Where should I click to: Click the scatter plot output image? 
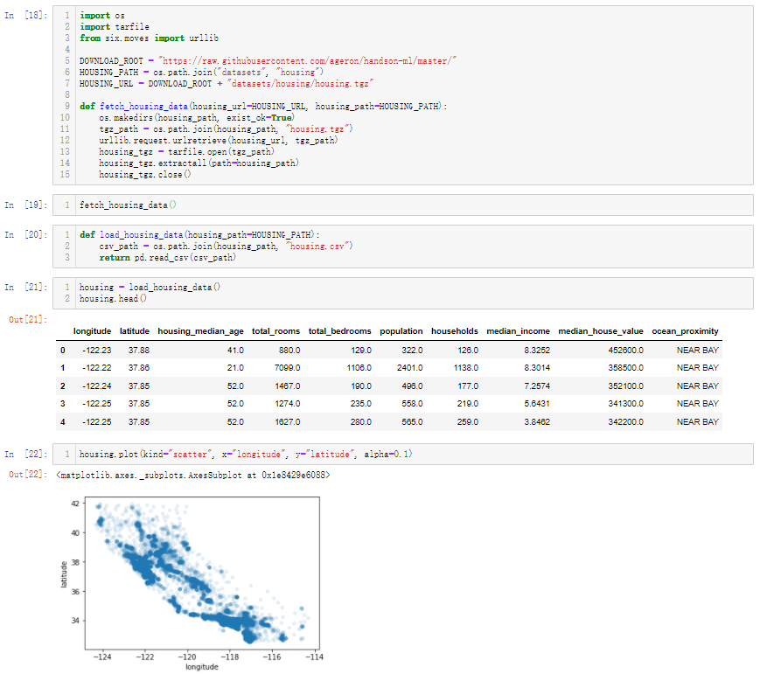(192, 583)
